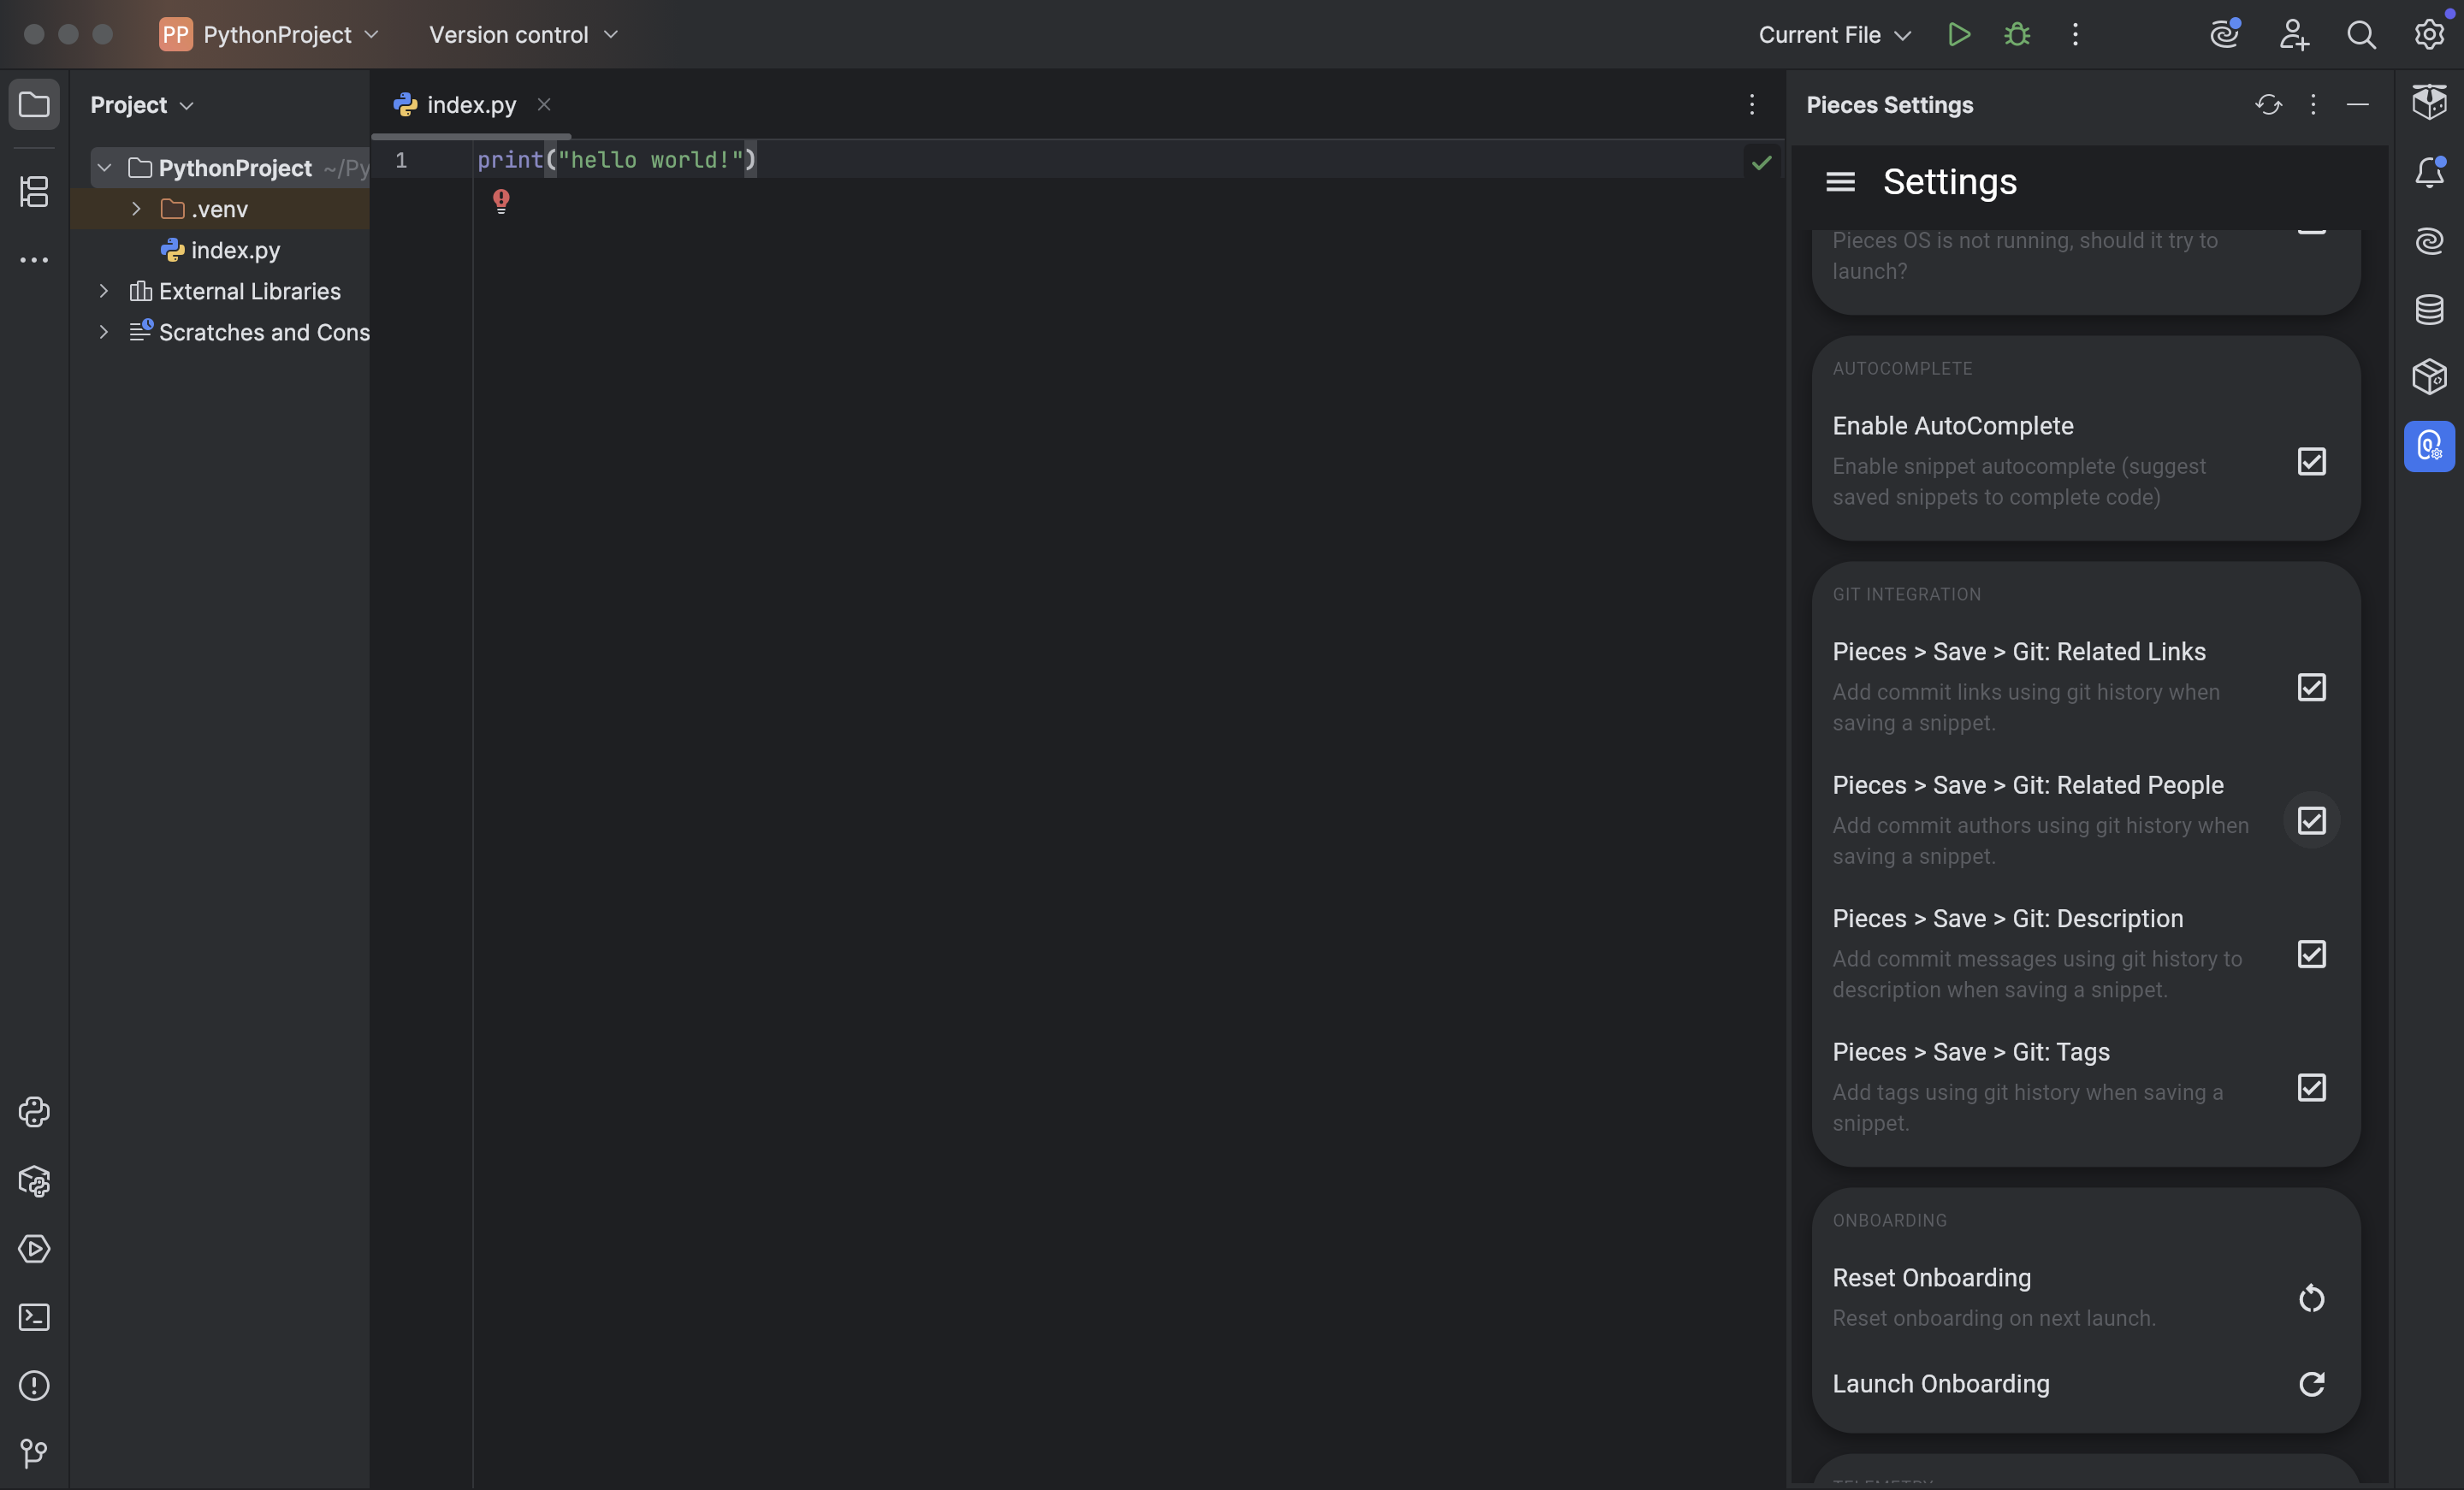Toggle Enable AutoComplete checkbox
The height and width of the screenshot is (1490, 2464).
(2311, 461)
